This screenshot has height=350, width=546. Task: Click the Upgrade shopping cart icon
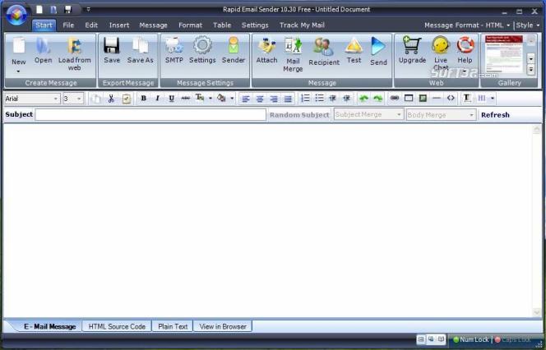tap(412, 45)
